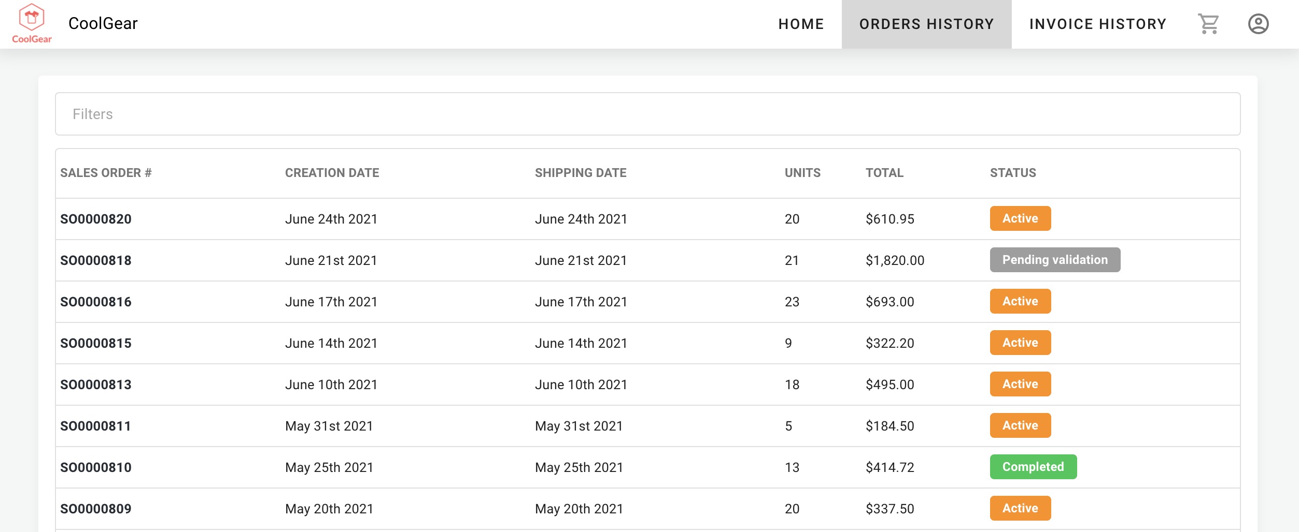Go to the Home page
1299x532 pixels.
(x=801, y=24)
